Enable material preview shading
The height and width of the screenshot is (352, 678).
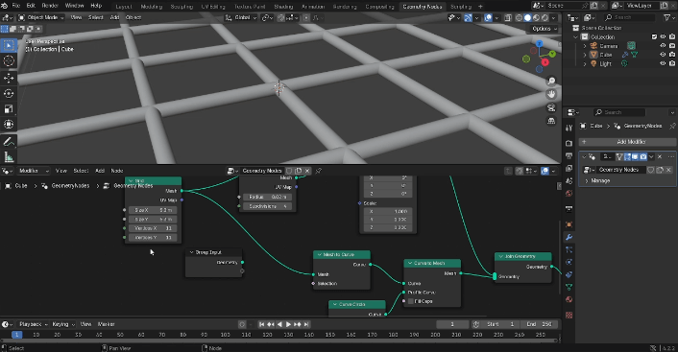tap(537, 17)
